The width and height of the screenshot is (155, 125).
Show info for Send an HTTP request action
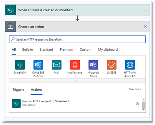point(137,104)
